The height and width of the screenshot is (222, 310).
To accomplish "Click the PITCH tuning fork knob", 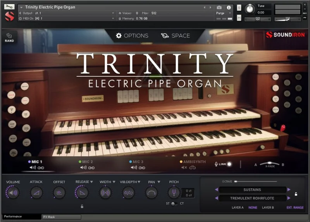I will 174,192.
